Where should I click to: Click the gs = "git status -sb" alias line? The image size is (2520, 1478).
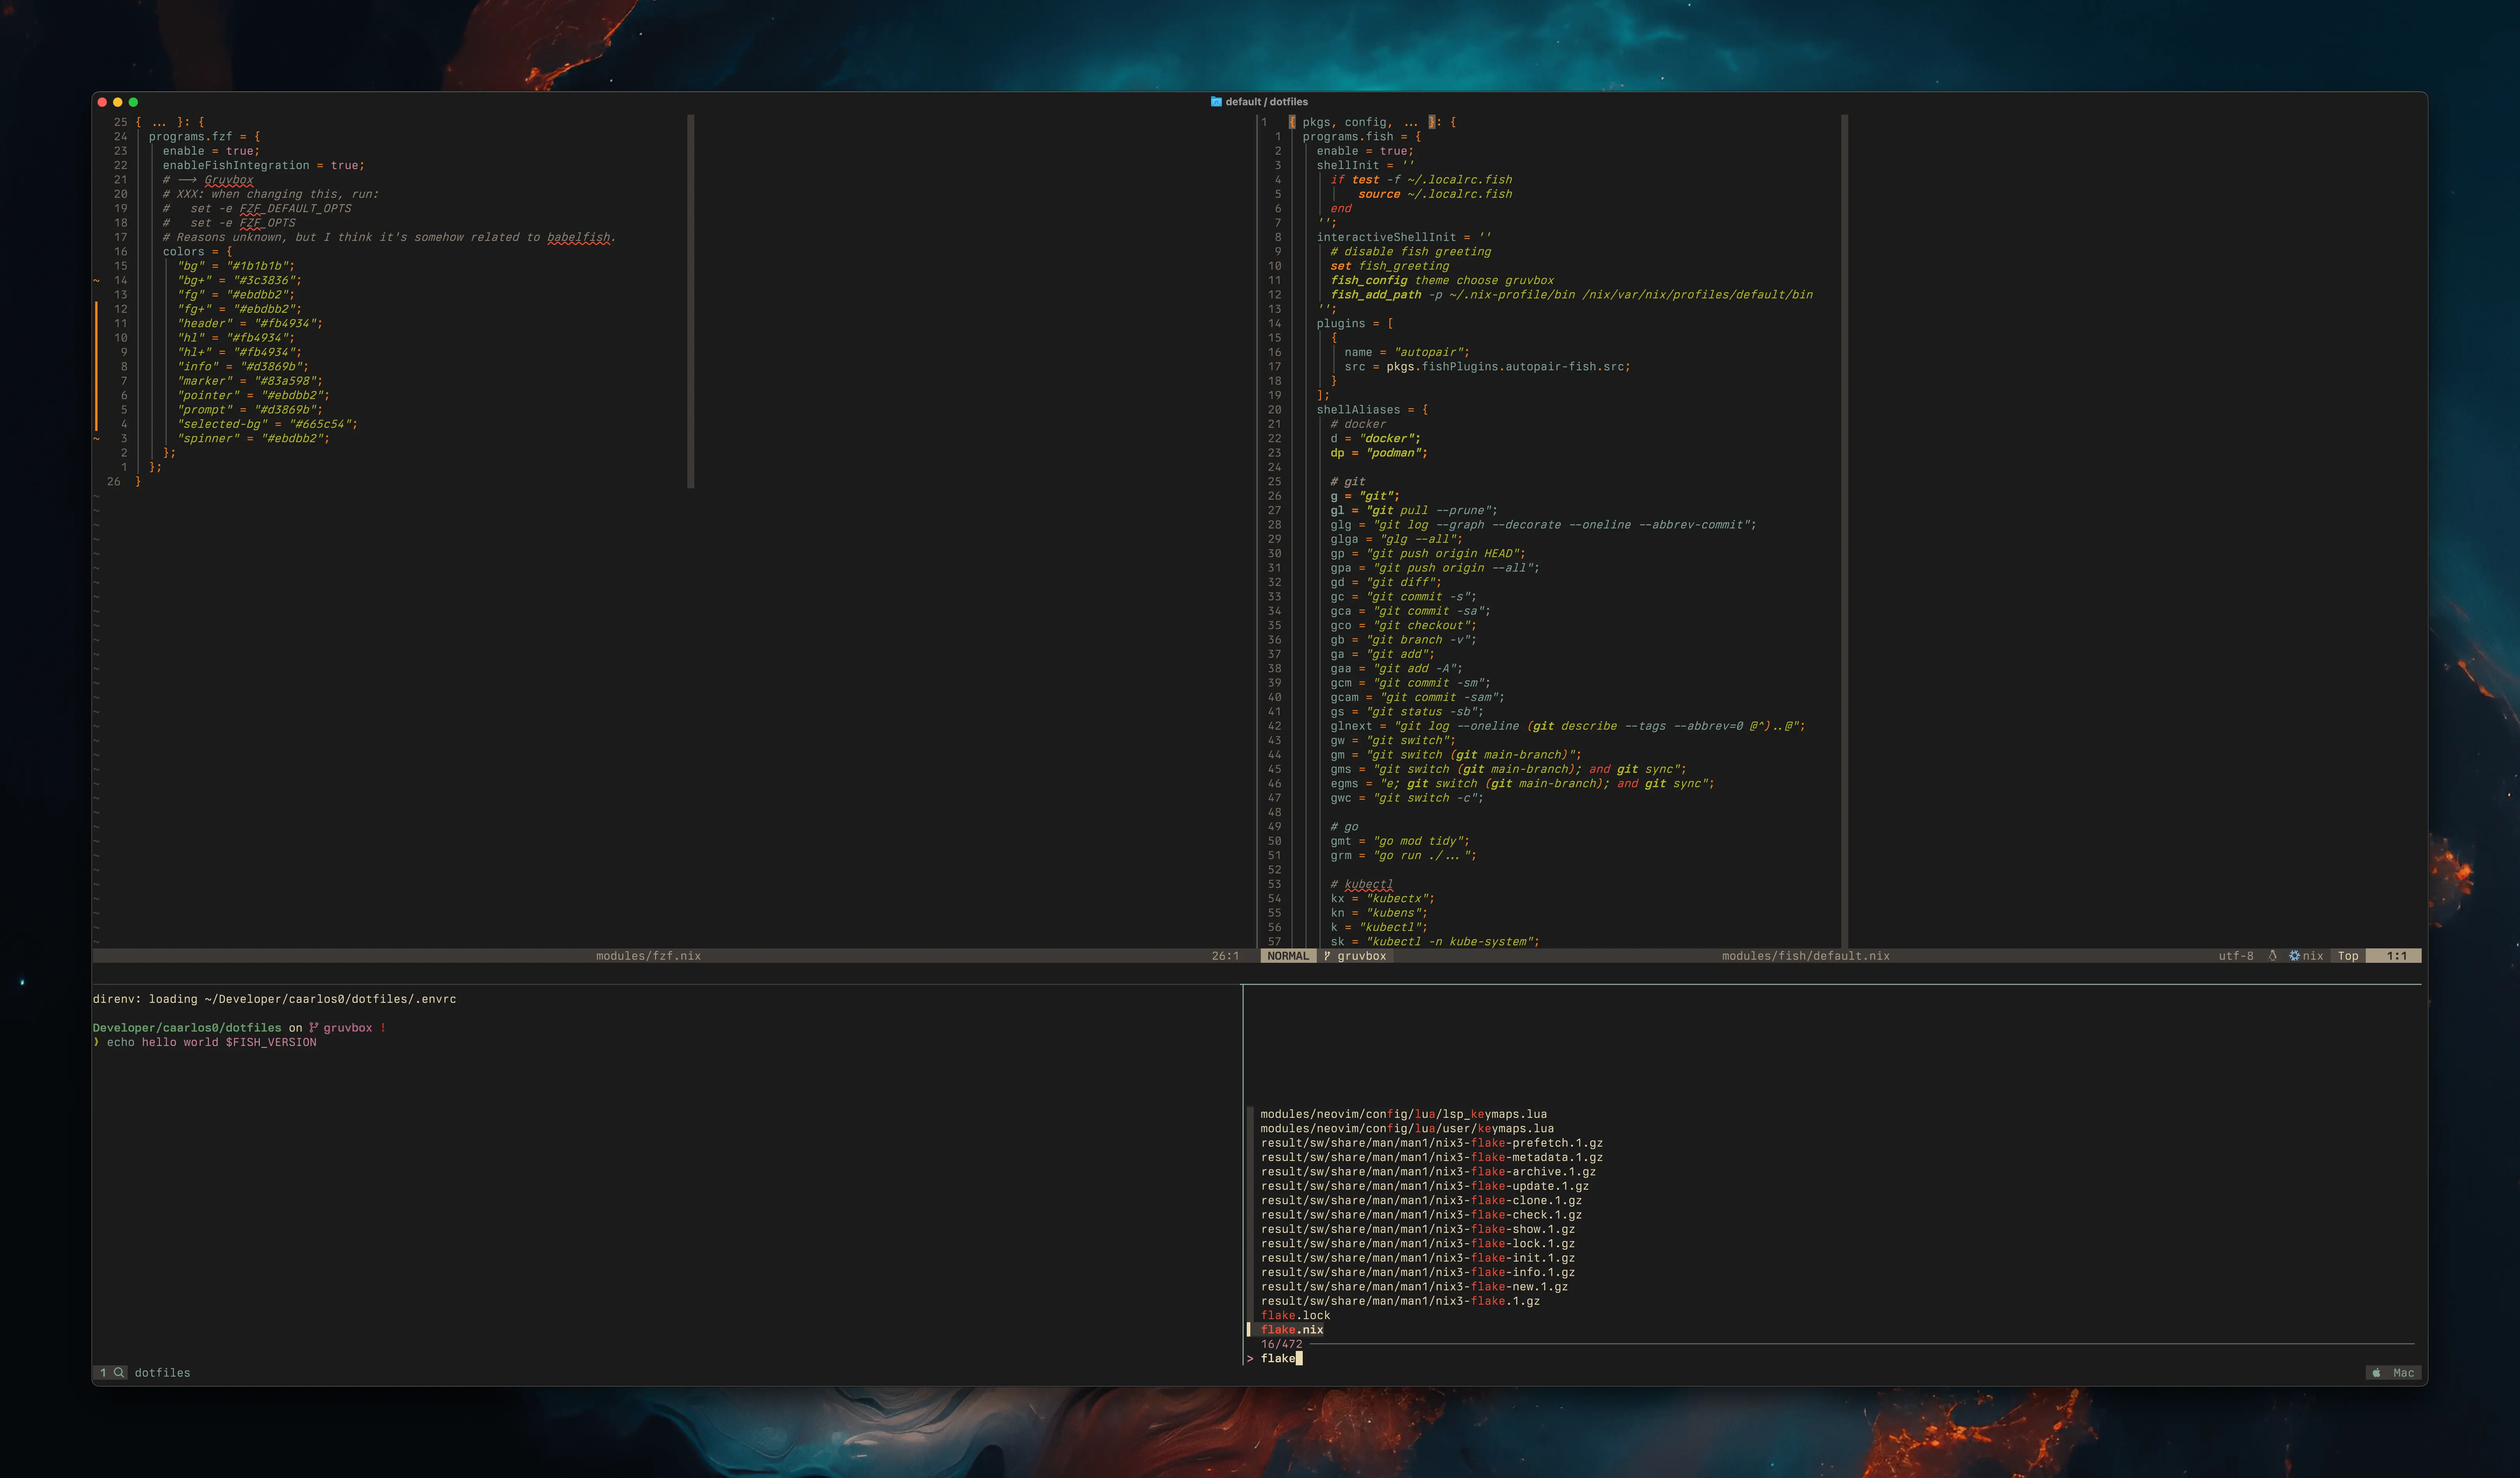(x=1407, y=712)
